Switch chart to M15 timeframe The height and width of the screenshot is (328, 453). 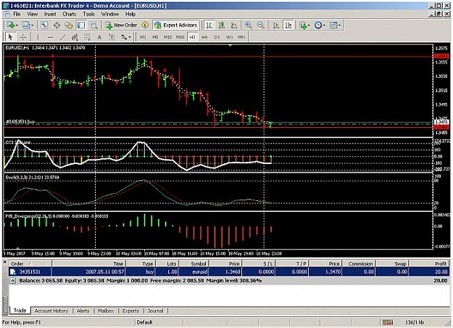tap(167, 37)
